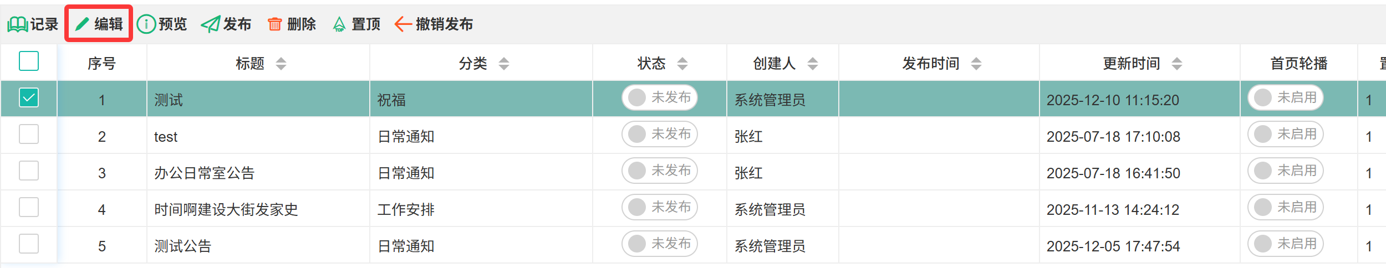Viewport: 1386px width, 268px height.
Task: Check the checkbox for the test row
Action: 29,134
